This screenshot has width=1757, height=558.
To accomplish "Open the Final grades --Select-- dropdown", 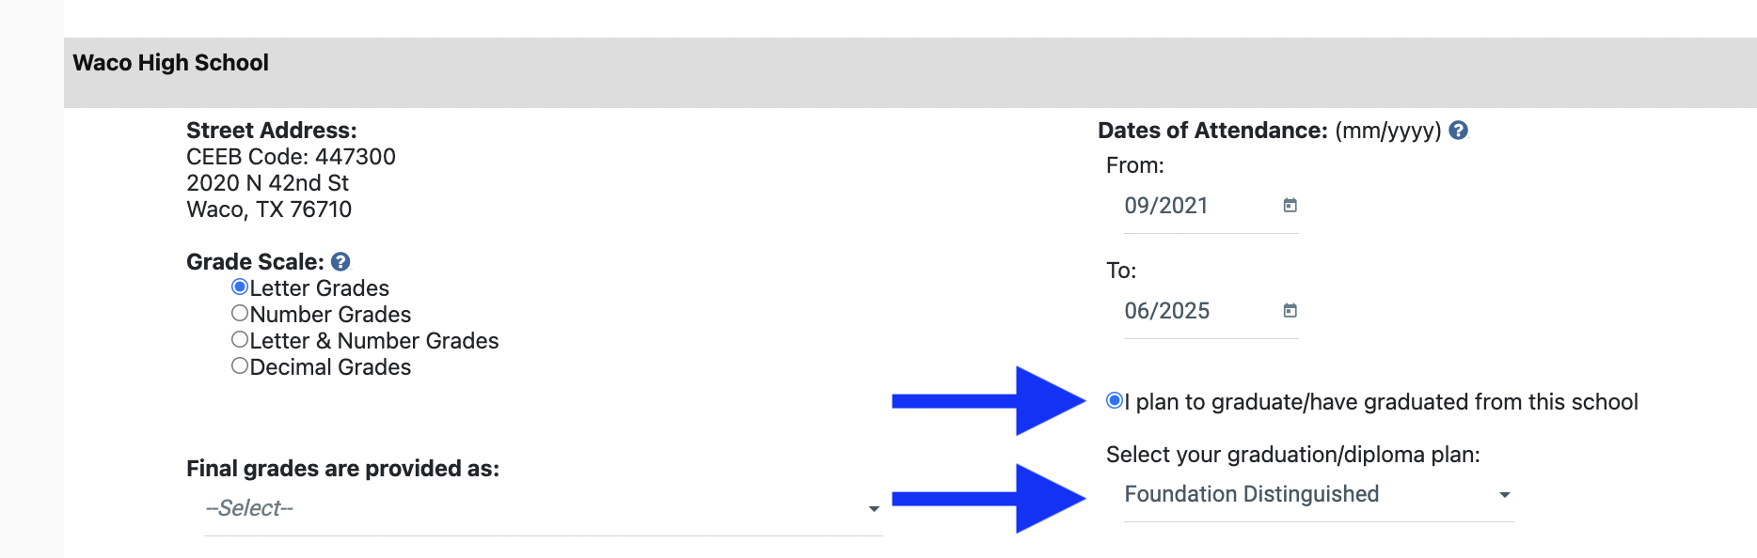I will click(536, 508).
